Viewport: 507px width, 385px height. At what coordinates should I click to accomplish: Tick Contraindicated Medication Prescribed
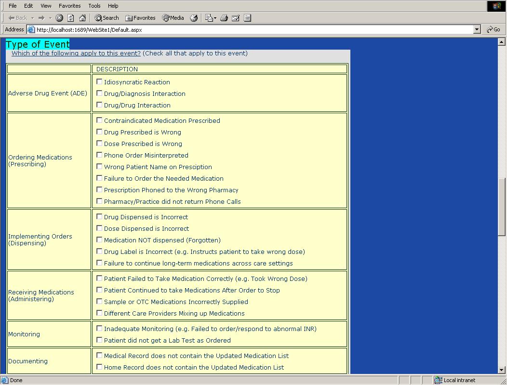click(x=99, y=120)
